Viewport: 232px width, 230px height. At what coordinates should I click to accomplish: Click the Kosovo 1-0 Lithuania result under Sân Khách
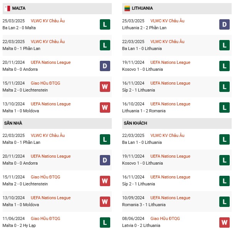[x=143, y=163]
